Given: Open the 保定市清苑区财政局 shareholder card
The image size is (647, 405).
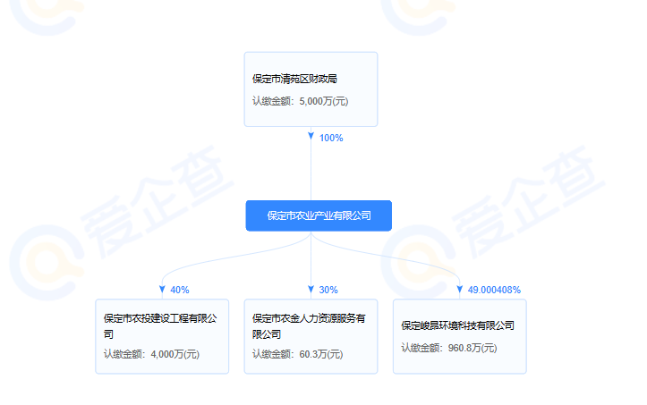Looking at the screenshot, I should point(311,89).
